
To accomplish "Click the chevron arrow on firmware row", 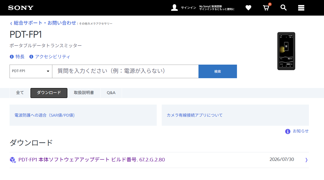I will pyautogui.click(x=306, y=160).
